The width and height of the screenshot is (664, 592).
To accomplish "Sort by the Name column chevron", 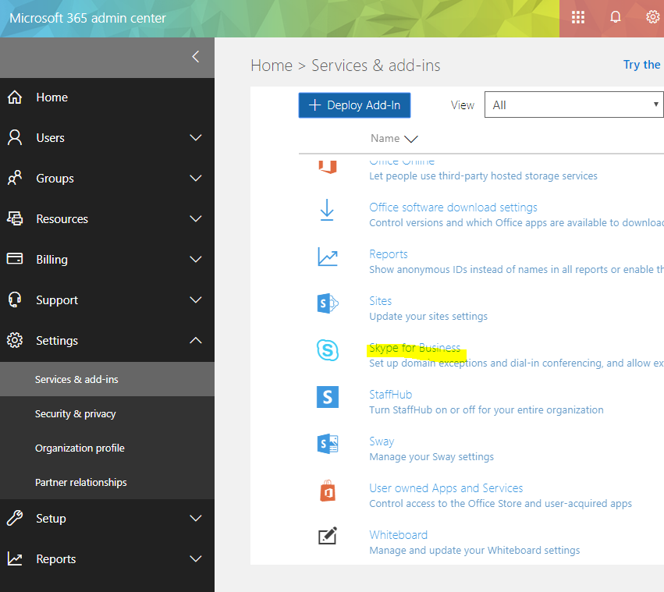I will click(x=410, y=139).
